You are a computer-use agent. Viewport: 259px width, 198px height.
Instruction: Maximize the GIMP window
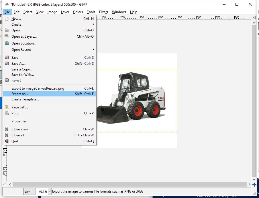click(x=237, y=5)
